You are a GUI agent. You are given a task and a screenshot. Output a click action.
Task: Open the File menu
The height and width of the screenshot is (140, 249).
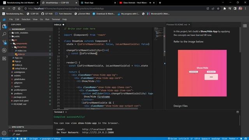click(11, 19)
